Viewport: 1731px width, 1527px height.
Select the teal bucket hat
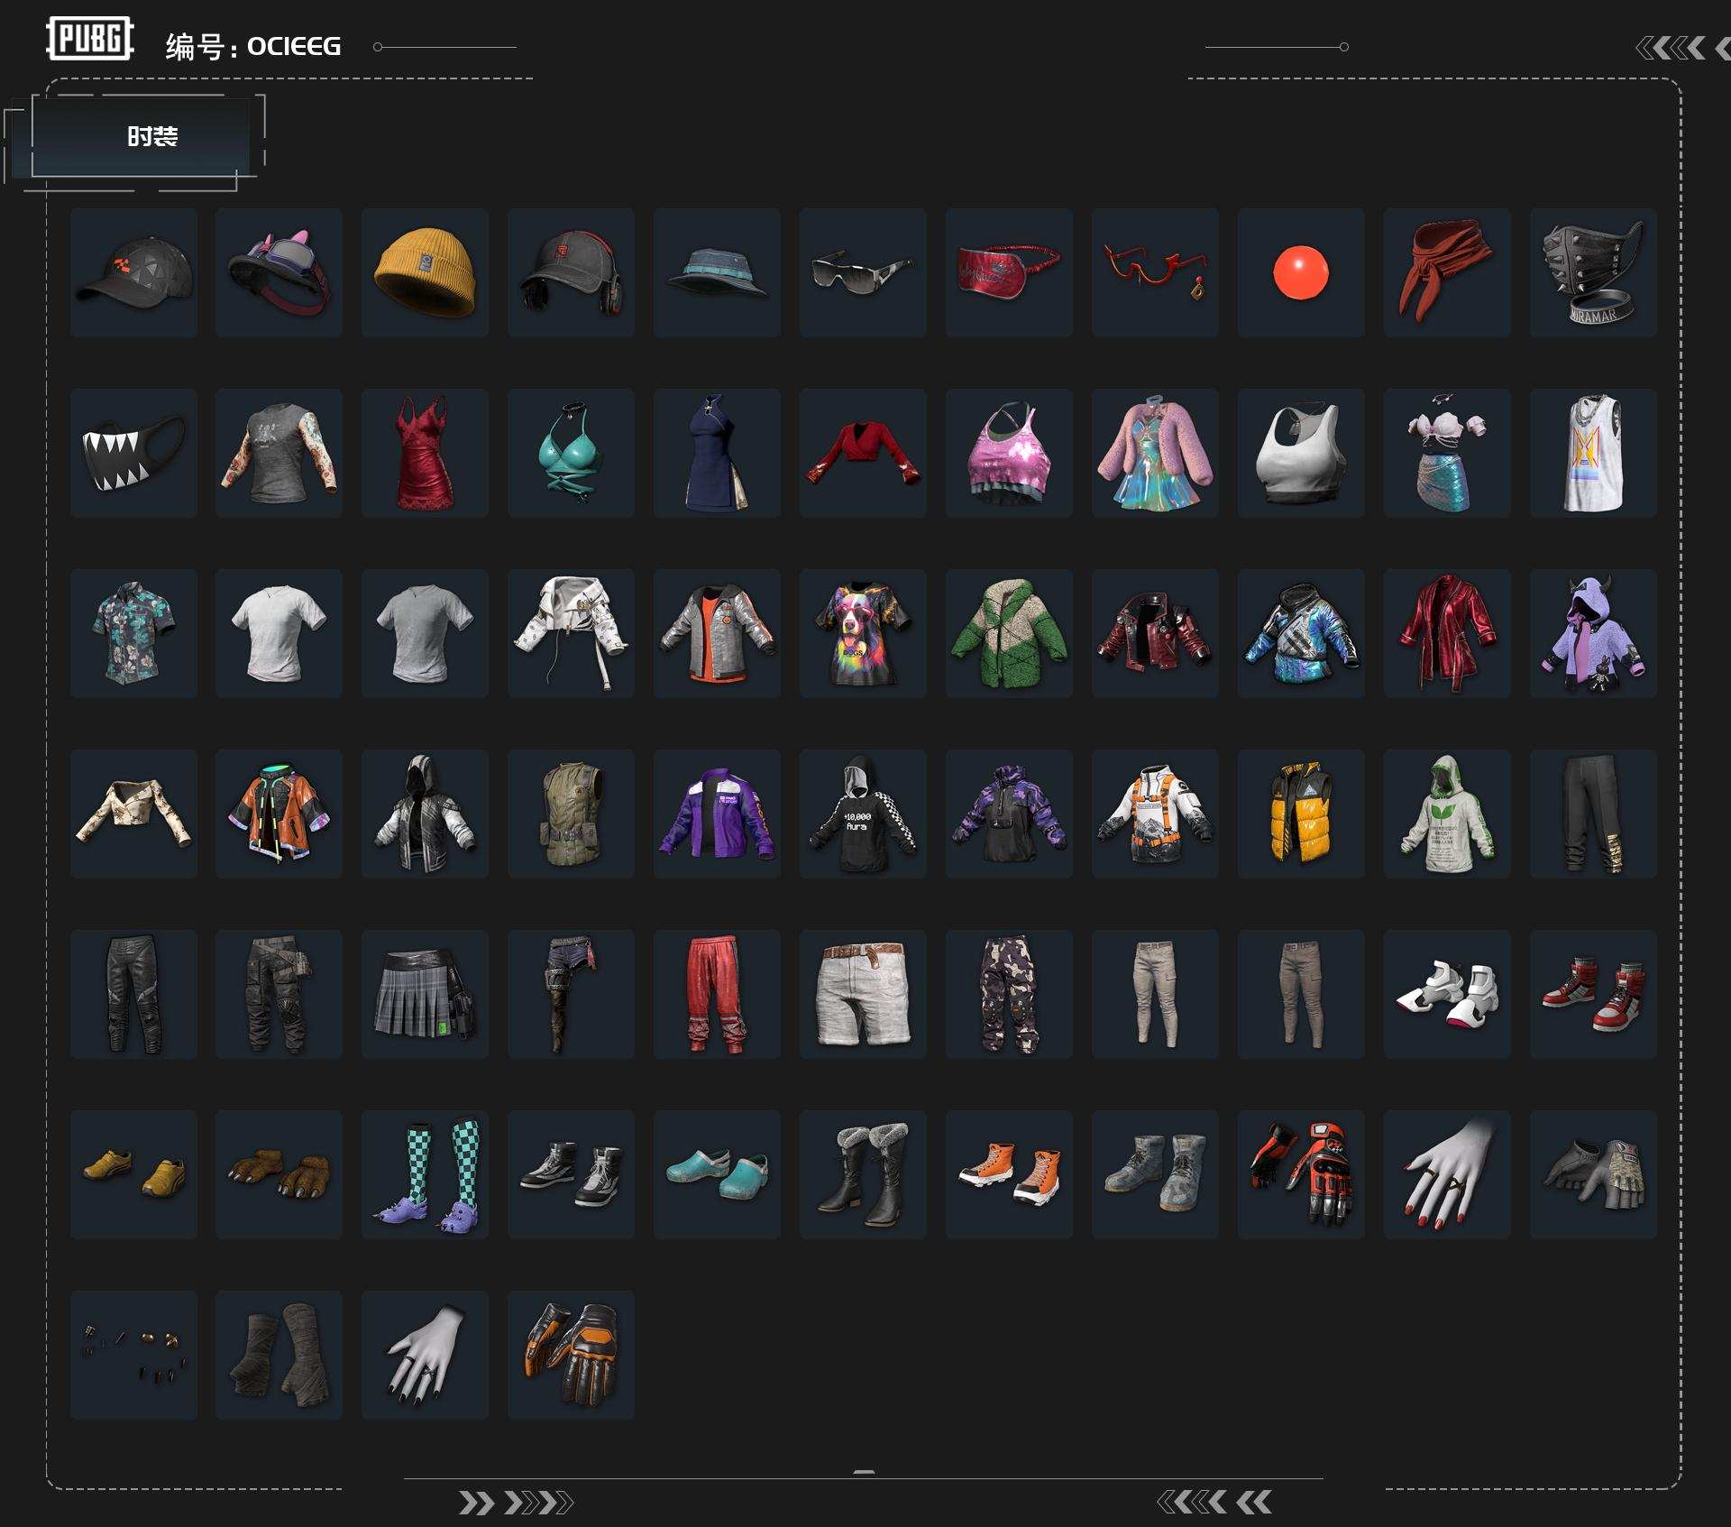tap(717, 272)
